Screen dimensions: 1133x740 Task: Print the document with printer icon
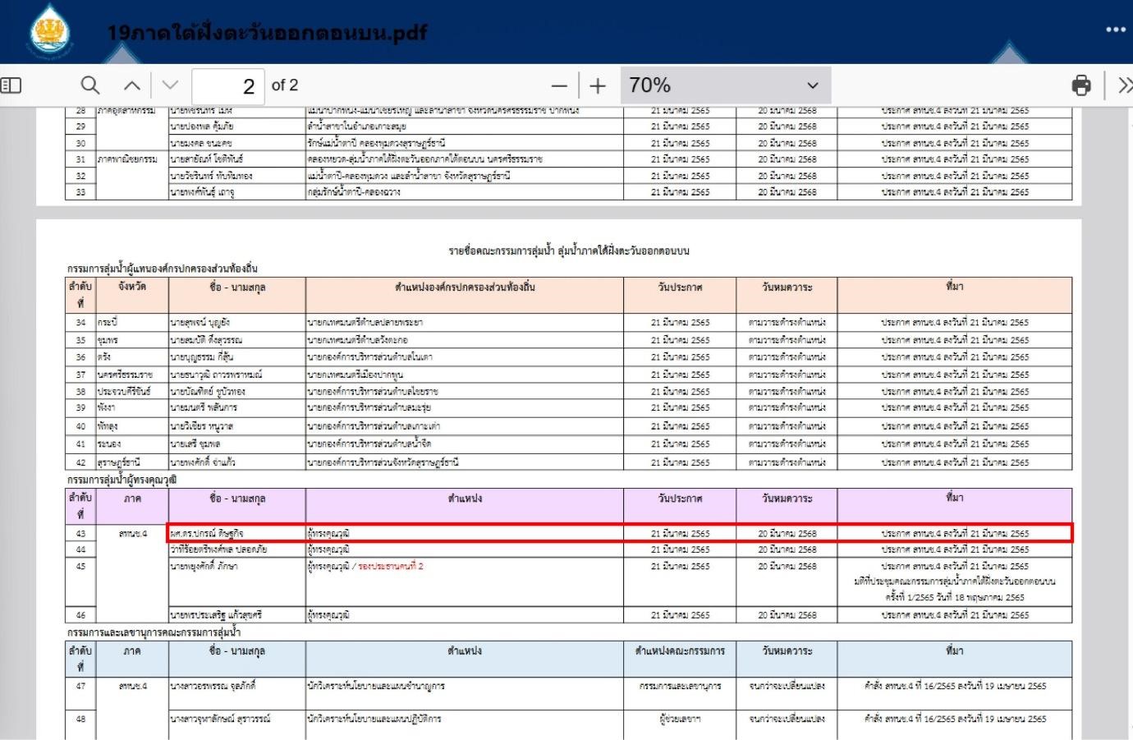click(1081, 85)
